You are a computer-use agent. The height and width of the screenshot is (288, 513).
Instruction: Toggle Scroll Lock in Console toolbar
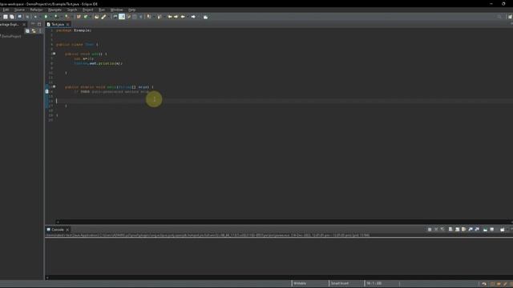pos(458,230)
